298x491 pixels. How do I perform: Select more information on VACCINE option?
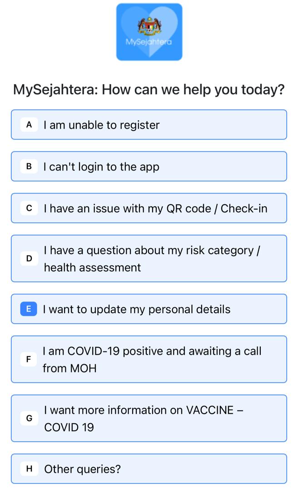[149, 418]
